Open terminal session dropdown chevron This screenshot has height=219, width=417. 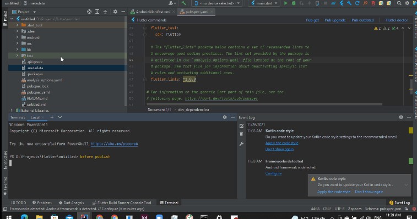60,117
